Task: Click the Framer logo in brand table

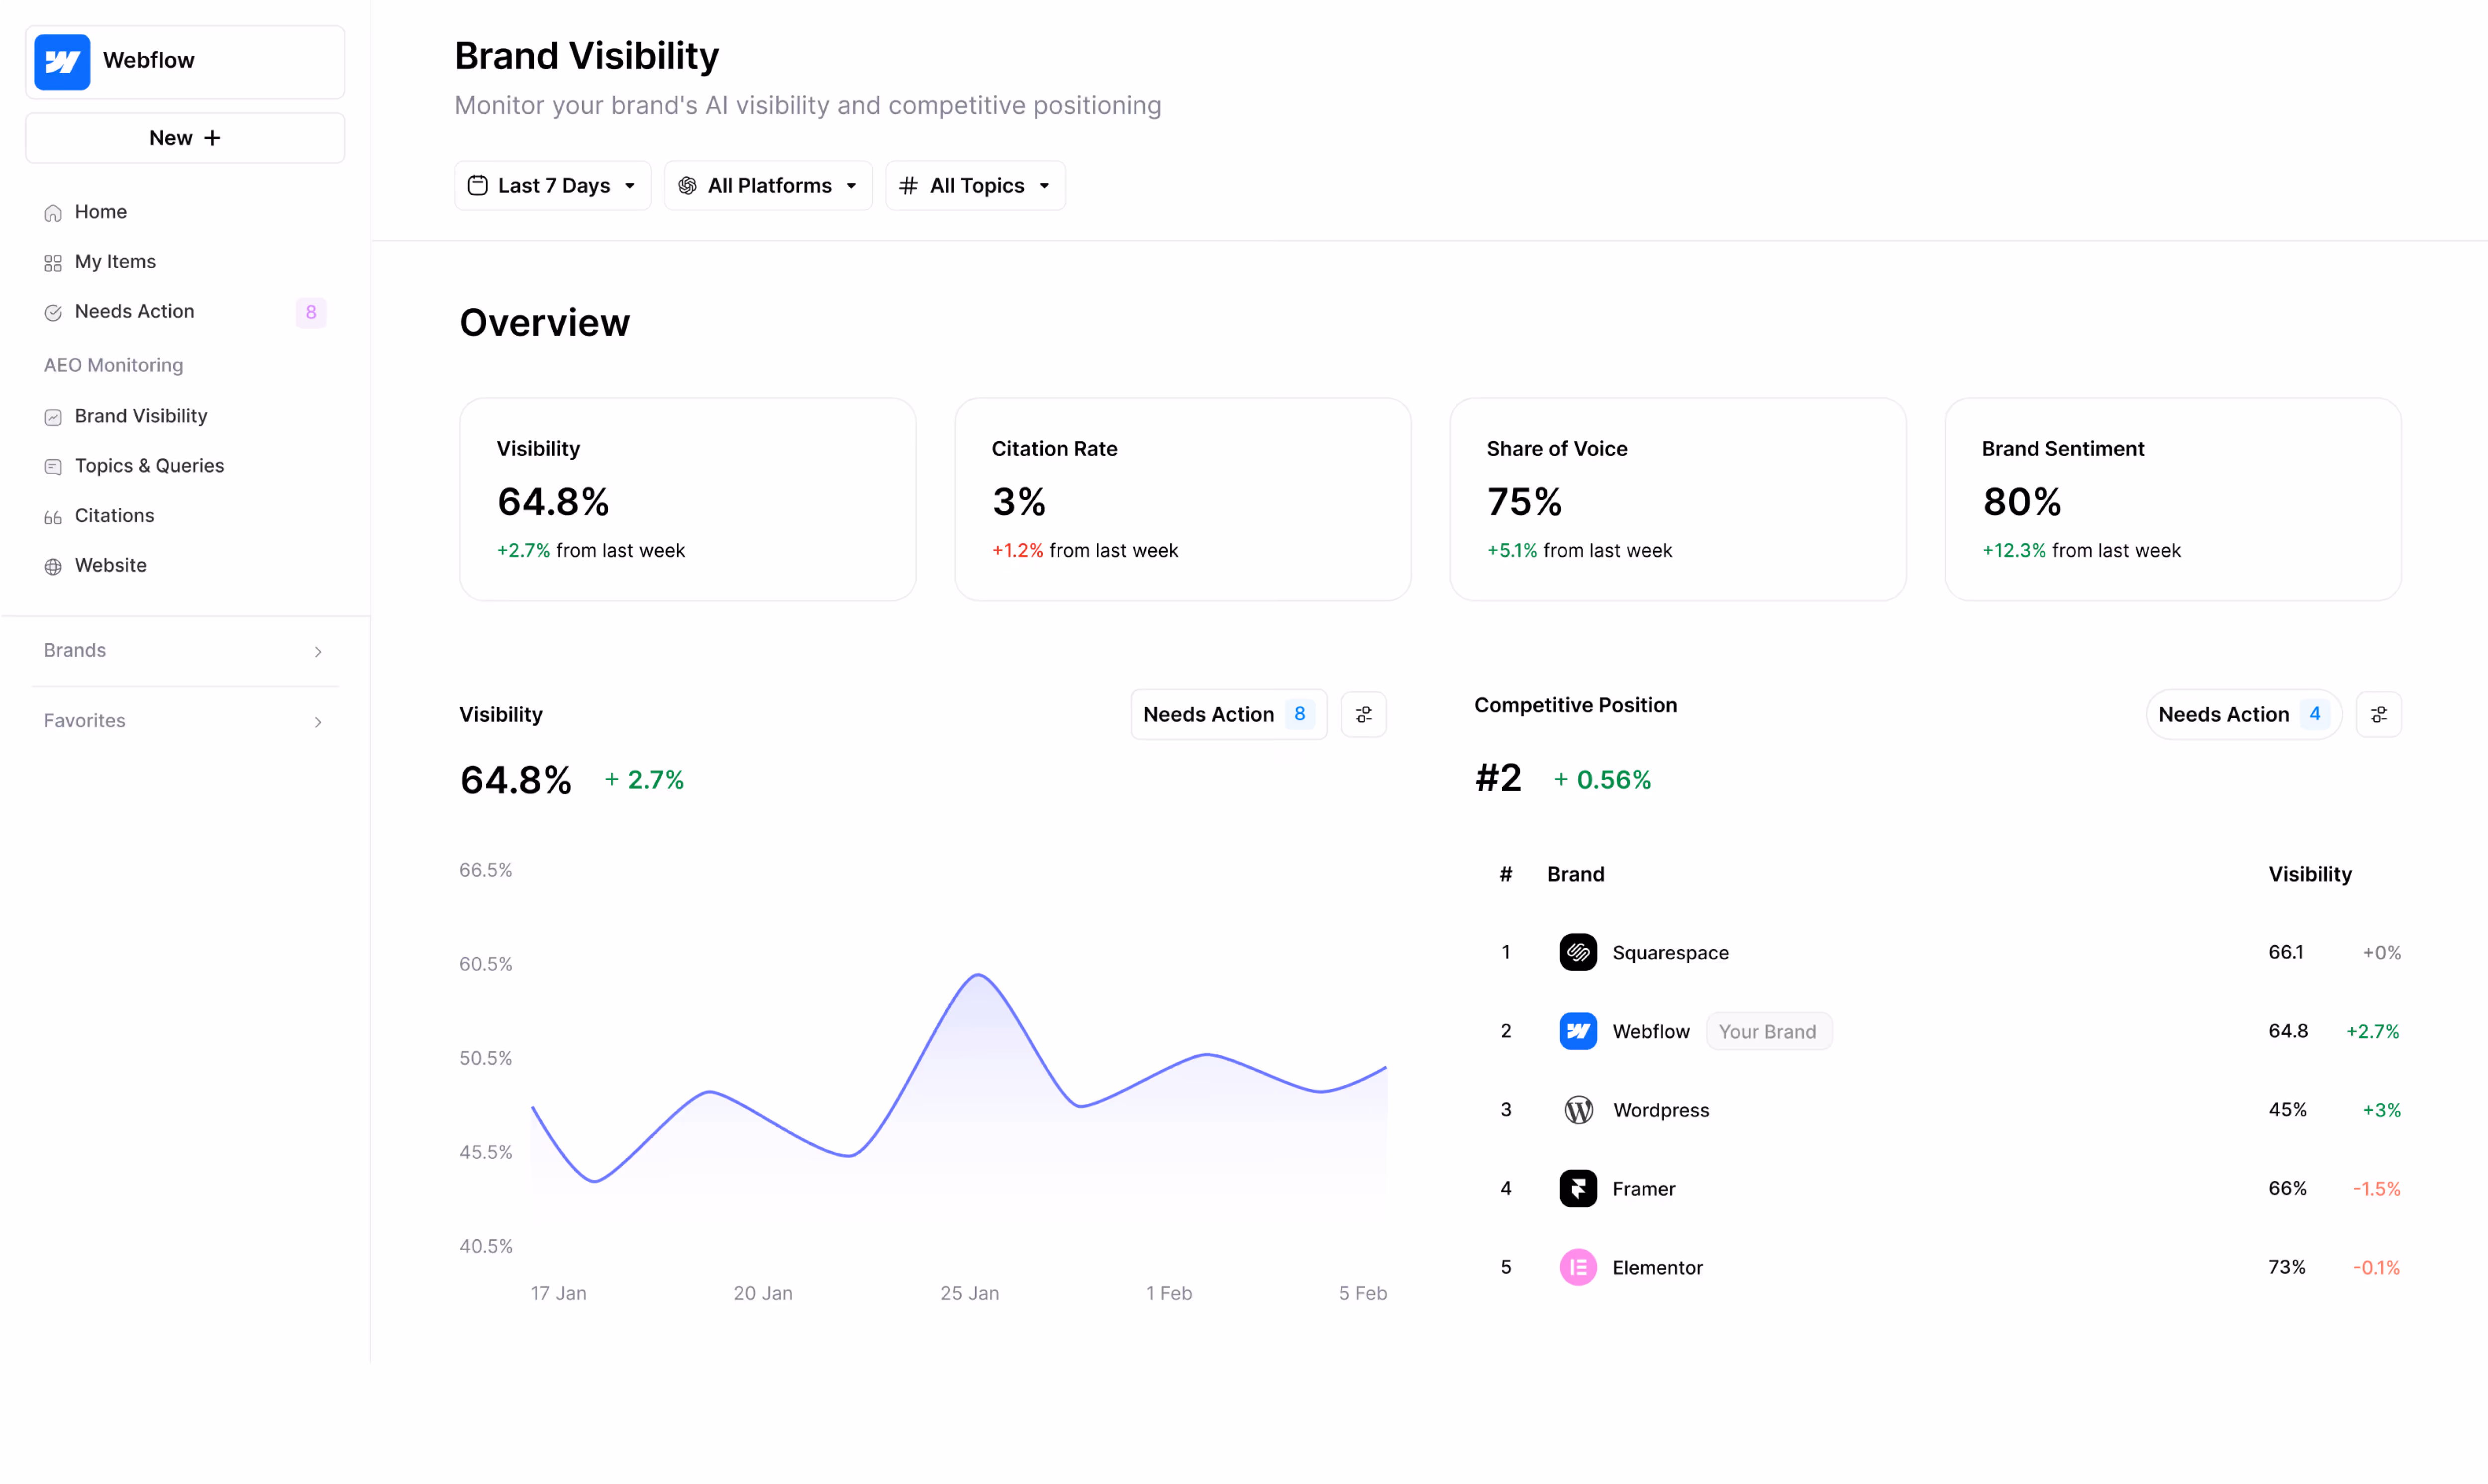Action: coord(1578,1188)
